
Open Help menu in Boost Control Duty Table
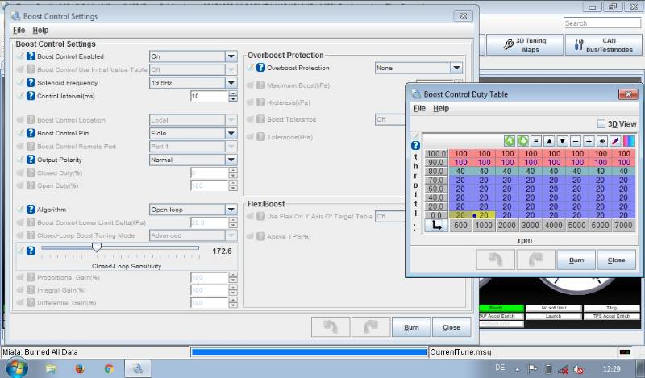tap(441, 108)
